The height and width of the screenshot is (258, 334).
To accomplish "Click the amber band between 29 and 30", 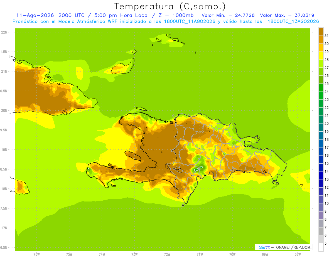I will click(321, 48).
